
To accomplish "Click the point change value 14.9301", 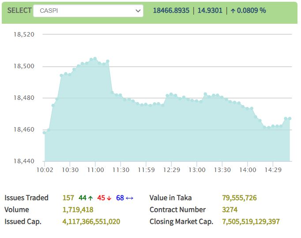I will (x=209, y=11).
